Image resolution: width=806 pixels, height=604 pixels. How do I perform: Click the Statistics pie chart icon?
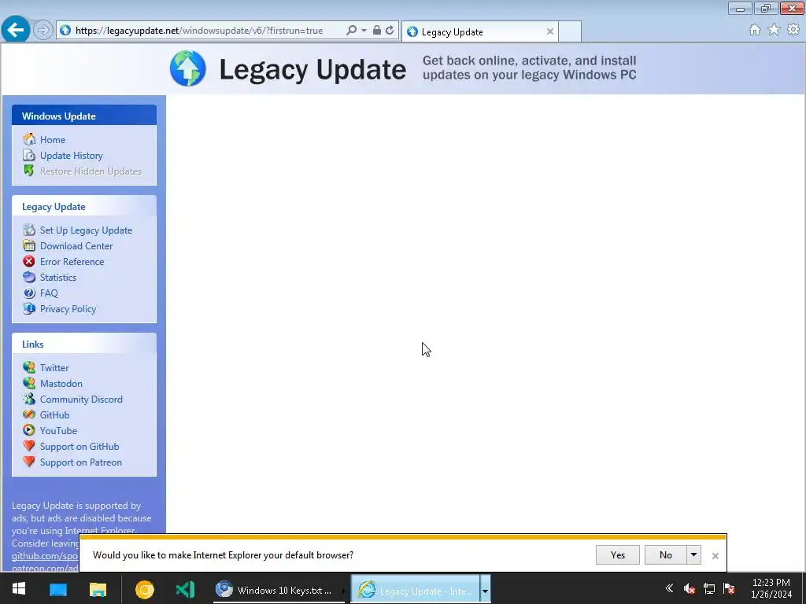pos(29,277)
